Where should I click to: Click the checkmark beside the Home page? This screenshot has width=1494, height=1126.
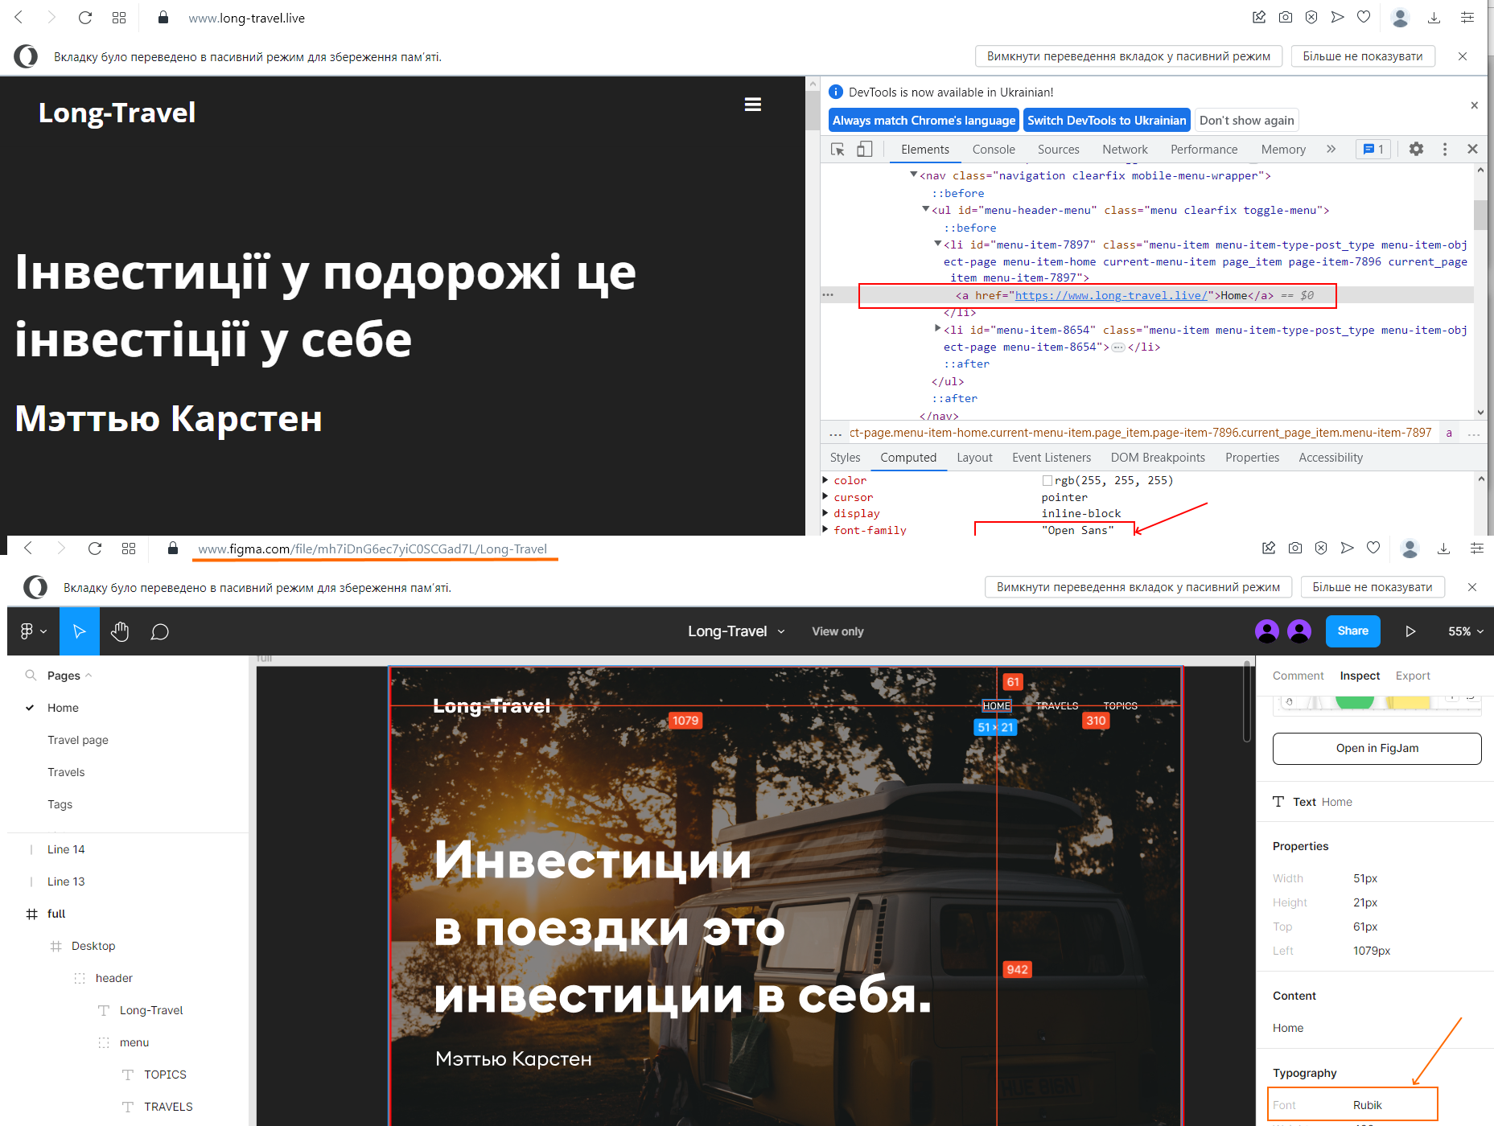pos(31,708)
